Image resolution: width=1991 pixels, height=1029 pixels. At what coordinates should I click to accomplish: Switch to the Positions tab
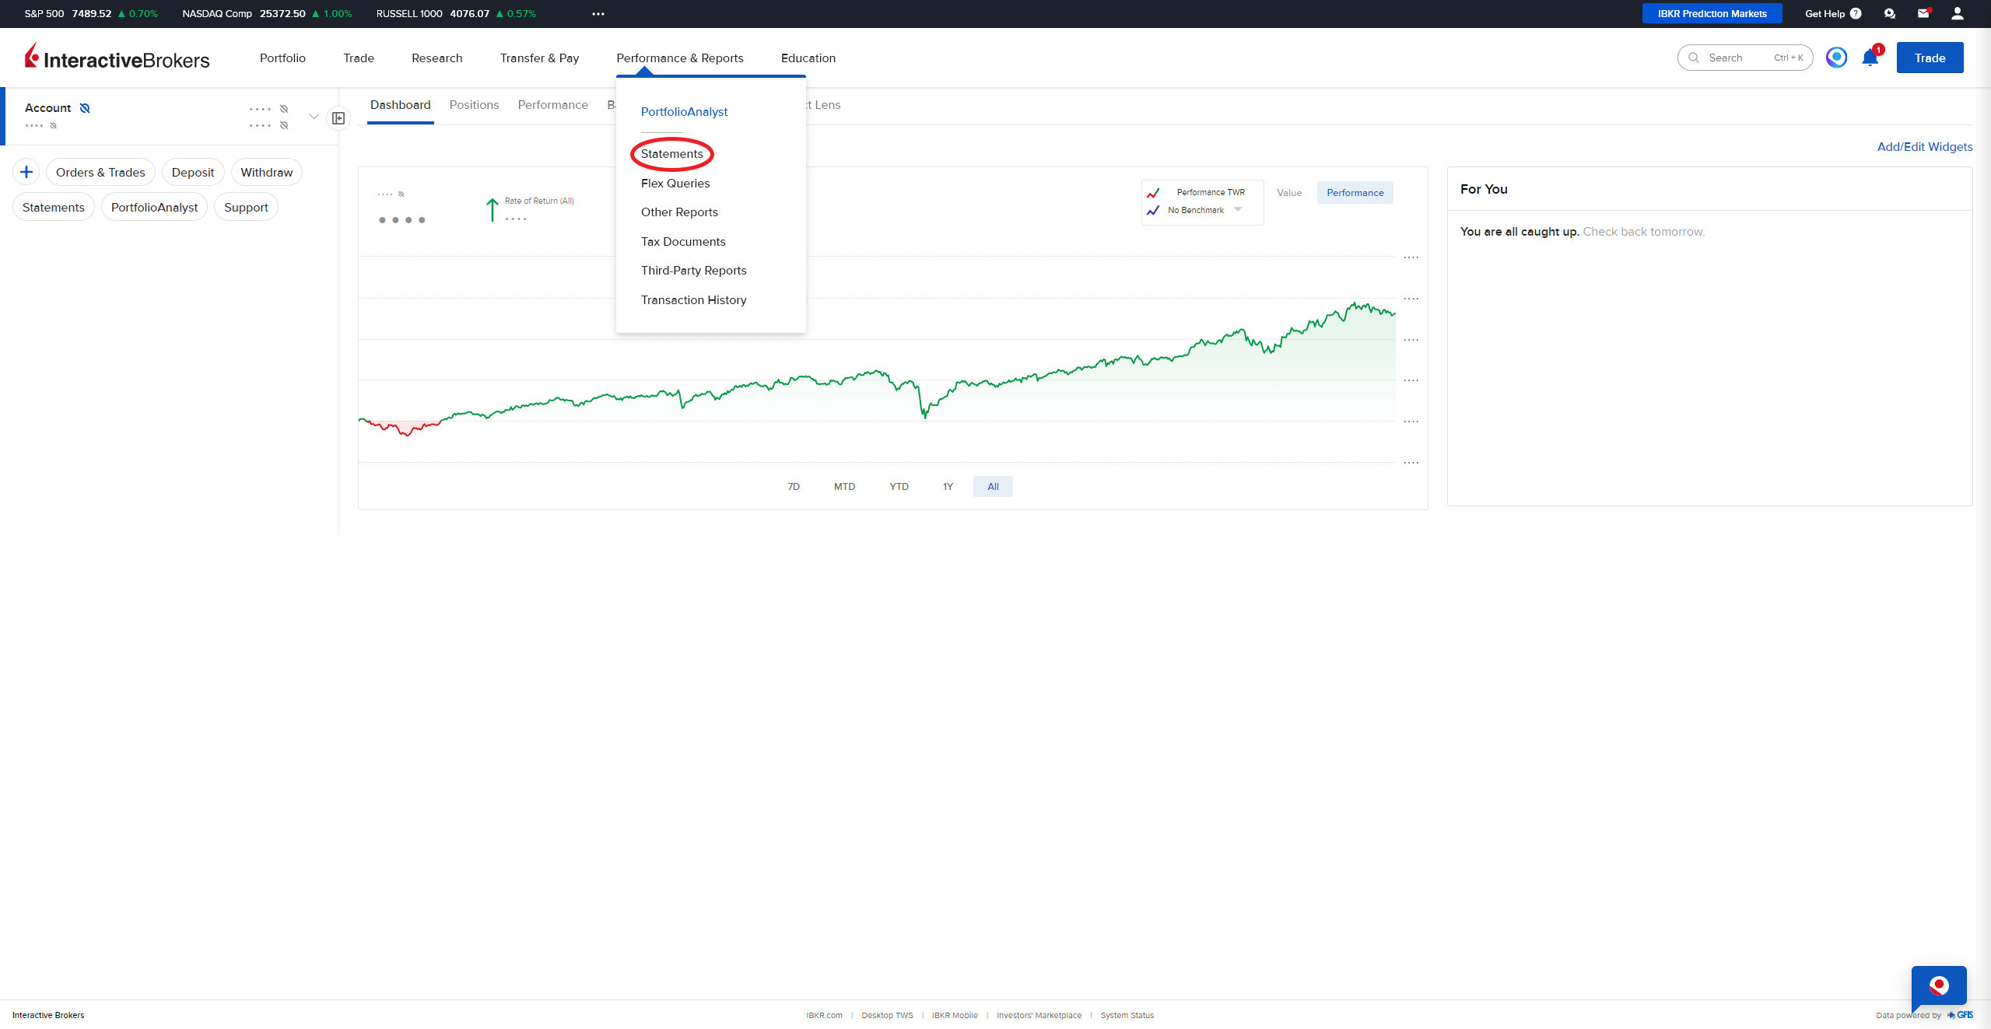pyautogui.click(x=474, y=105)
